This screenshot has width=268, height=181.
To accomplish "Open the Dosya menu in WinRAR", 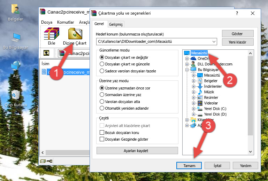I will [x=47, y=22].
